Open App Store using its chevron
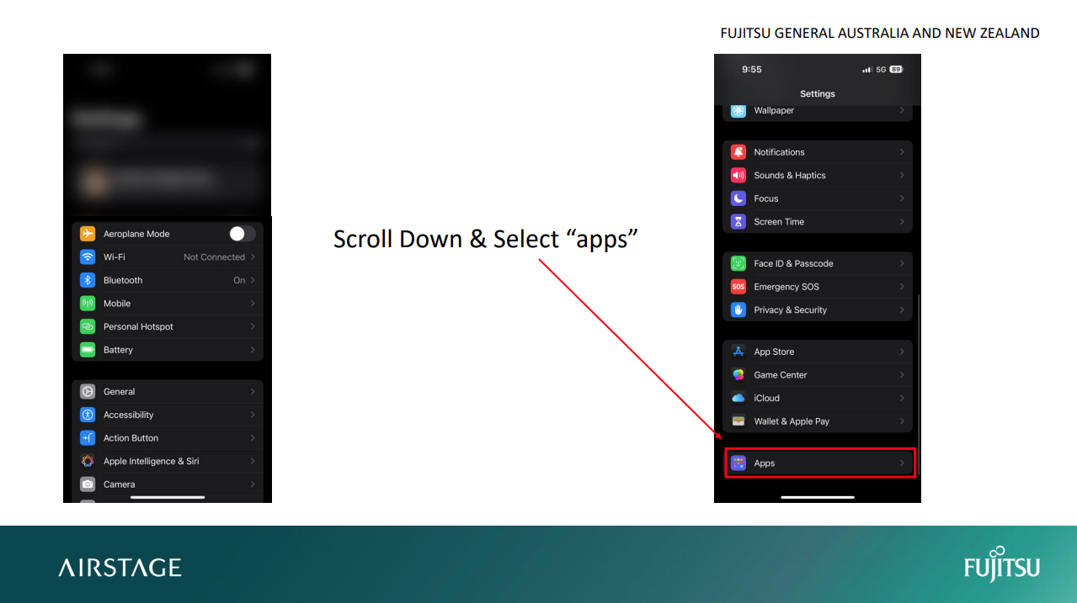 point(902,352)
